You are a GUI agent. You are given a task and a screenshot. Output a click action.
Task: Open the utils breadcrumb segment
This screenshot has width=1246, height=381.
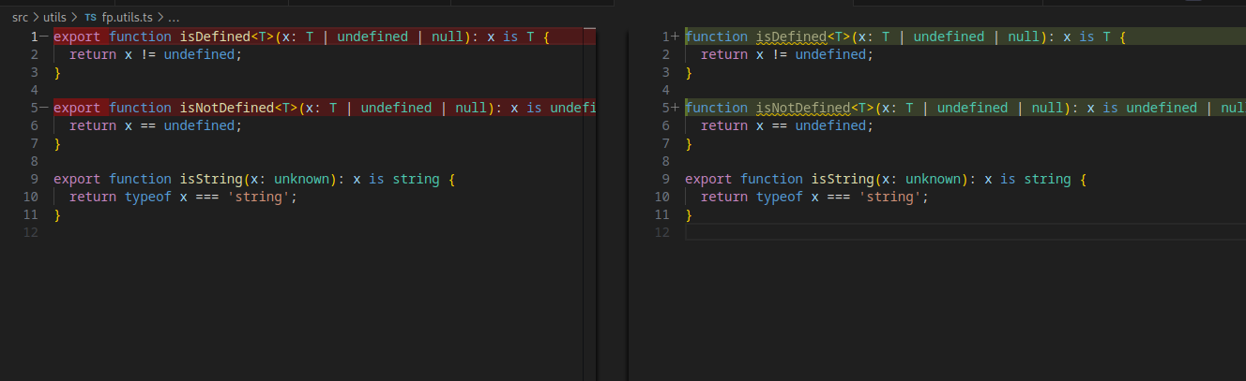(x=54, y=18)
